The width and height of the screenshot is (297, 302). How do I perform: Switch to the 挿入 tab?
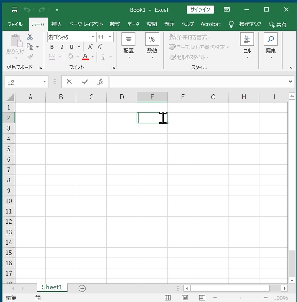click(x=56, y=24)
